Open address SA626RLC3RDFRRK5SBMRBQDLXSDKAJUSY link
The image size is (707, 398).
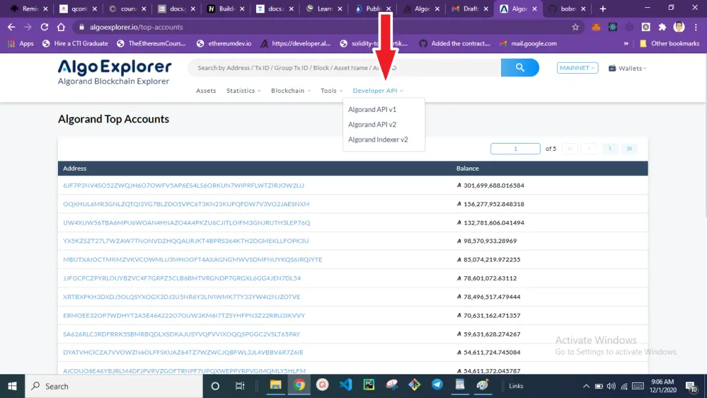[181, 334]
